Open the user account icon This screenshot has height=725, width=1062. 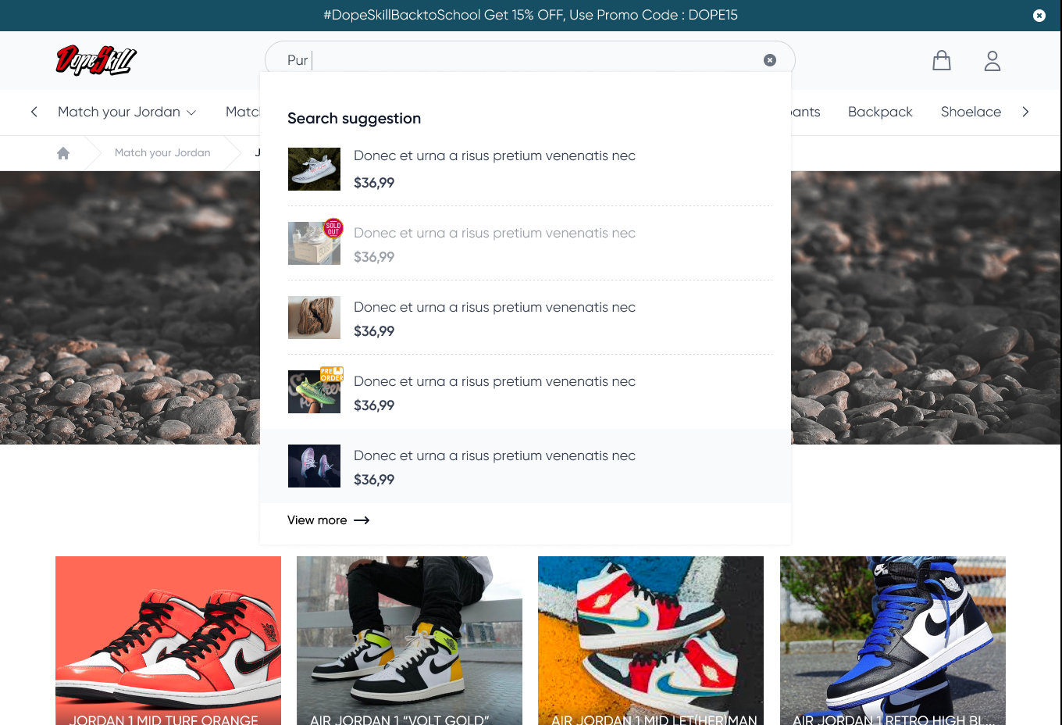coord(992,61)
